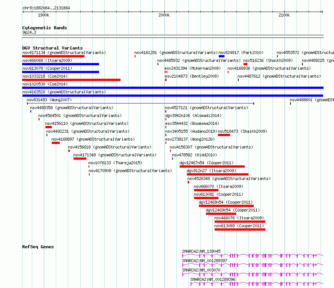Click the nsv824817 (Park2010) blue bar
The width and height of the screenshot is (334, 288).
[x=221, y=56]
